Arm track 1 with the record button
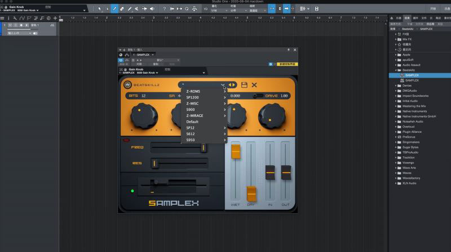The image size is (451, 252). click(21, 25)
